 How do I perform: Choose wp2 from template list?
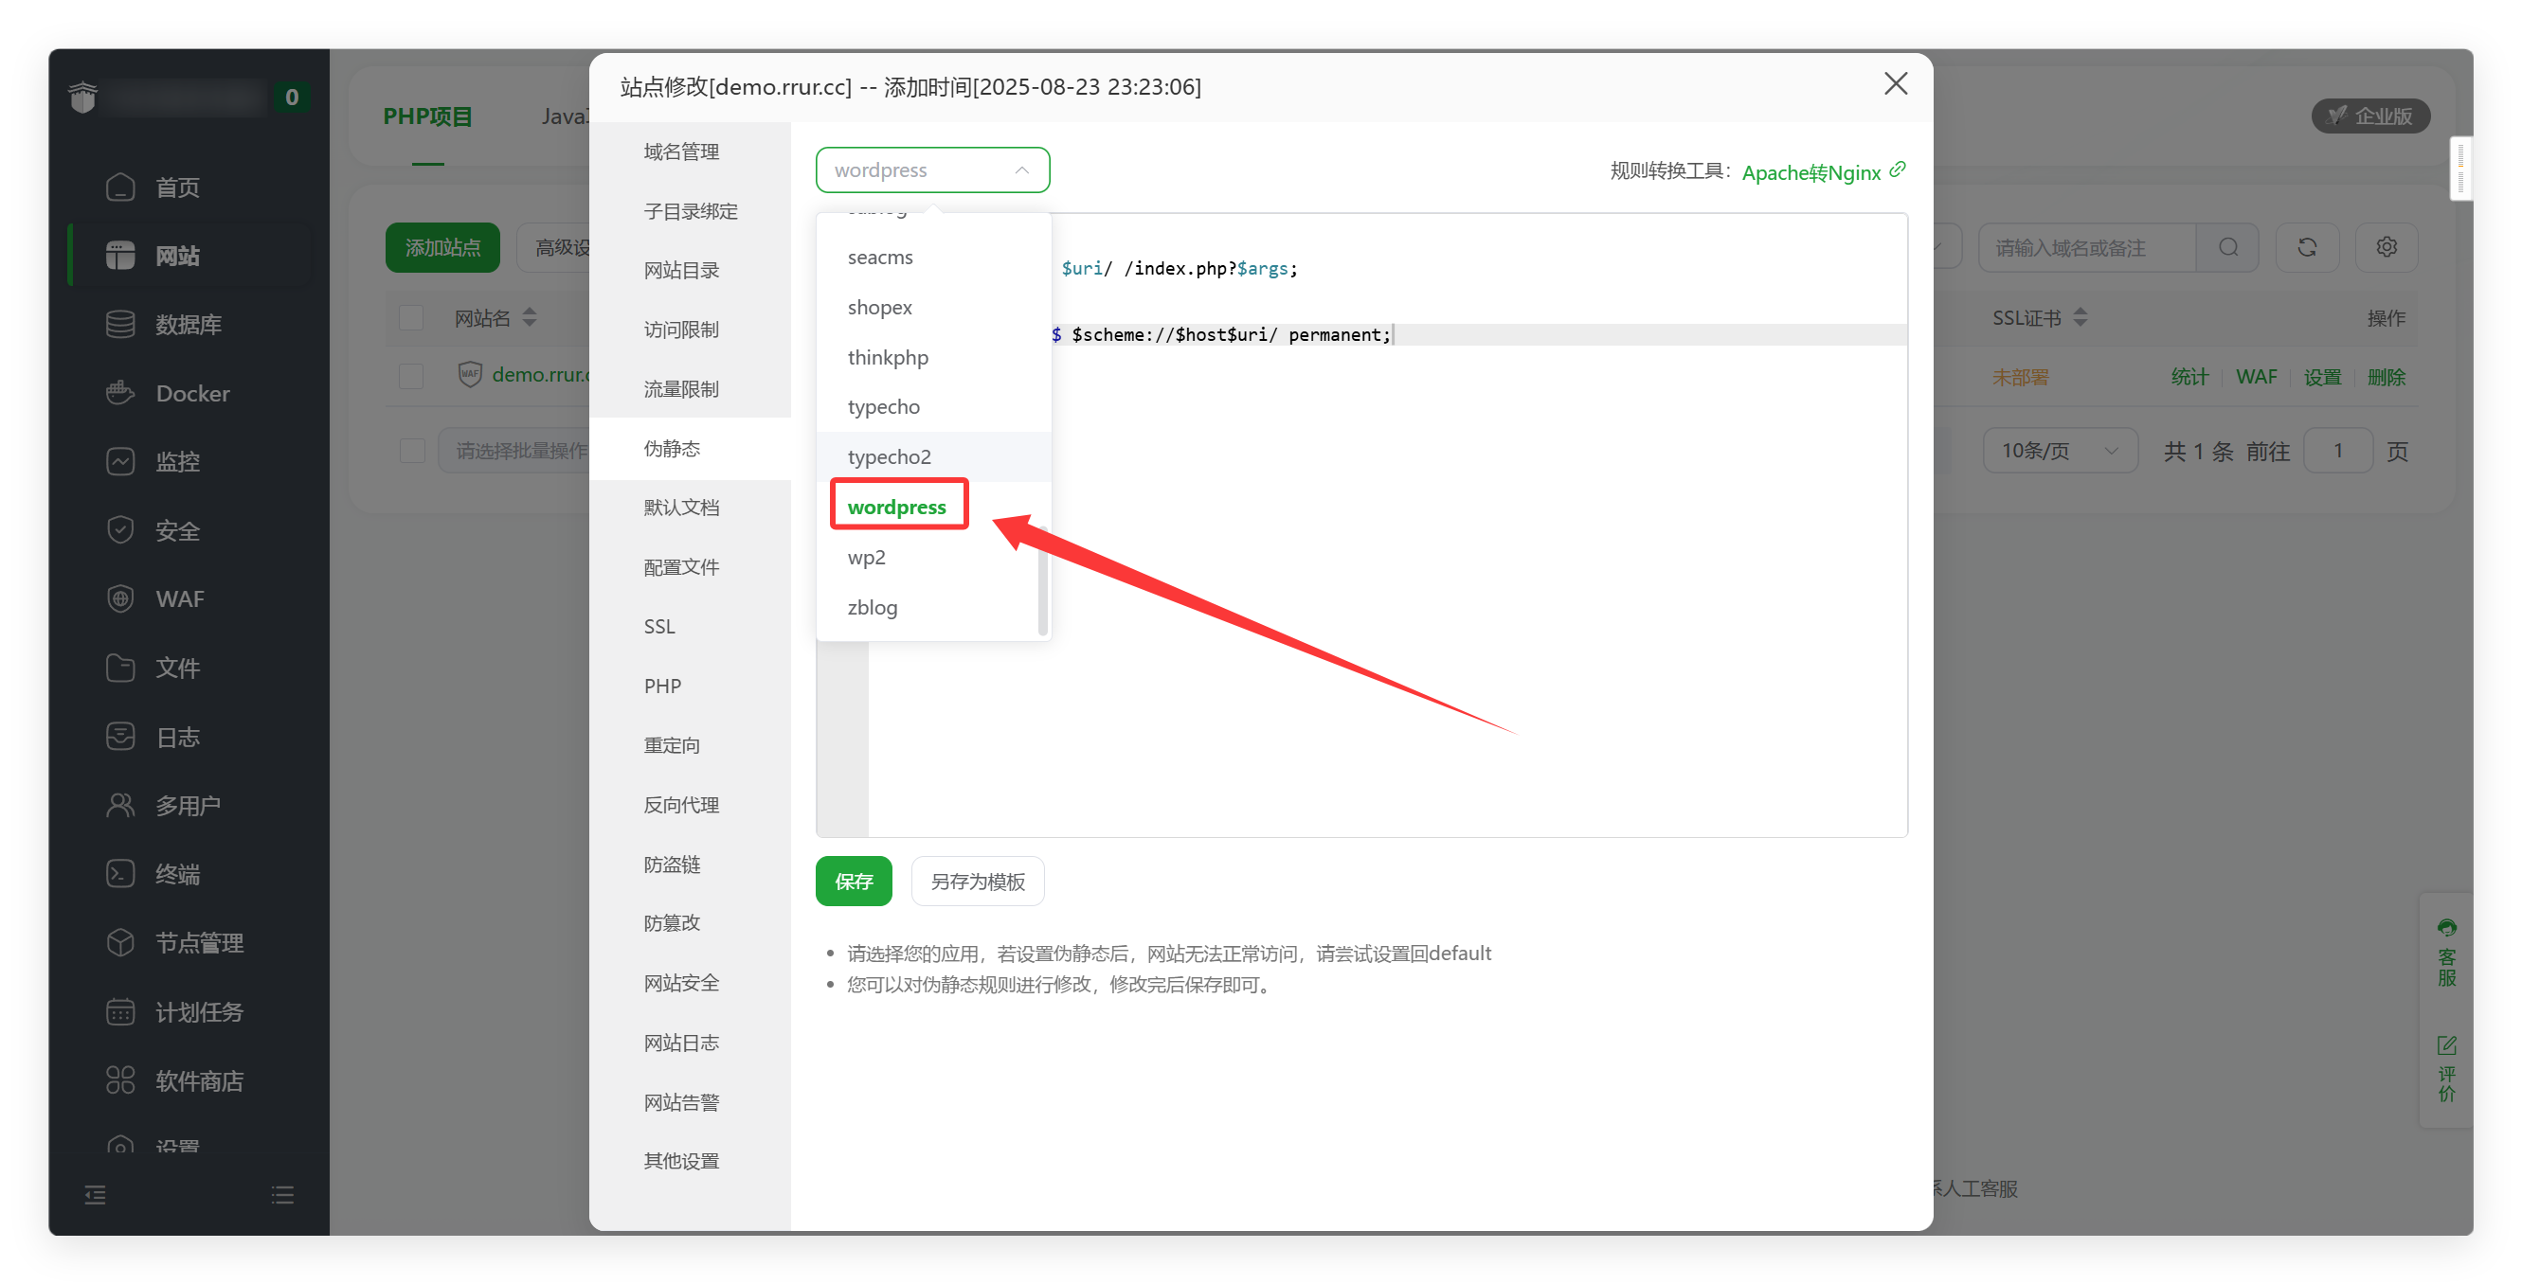[x=933, y=558]
